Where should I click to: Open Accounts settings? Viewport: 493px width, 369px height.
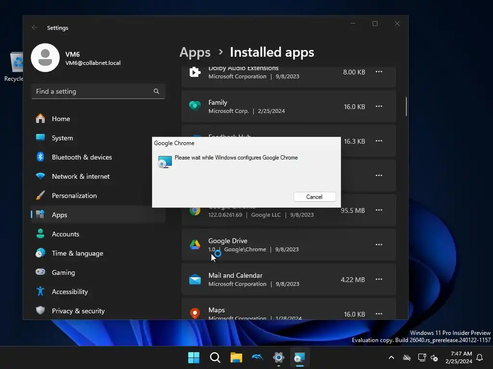[98, 234]
